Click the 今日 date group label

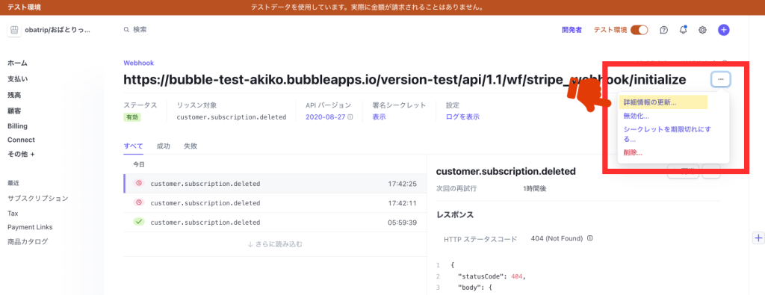click(x=139, y=165)
